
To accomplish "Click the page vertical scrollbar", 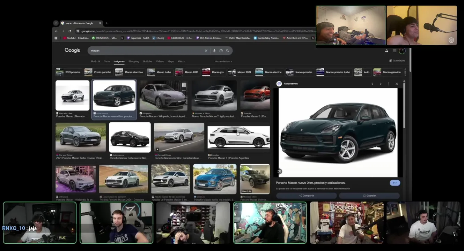I will tap(411, 59).
